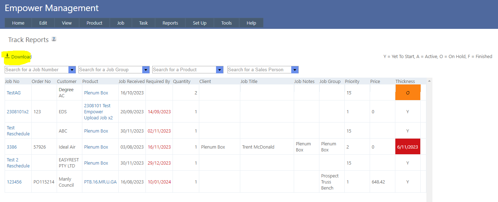Expand the Job Number search dropdown
This screenshot has width=498, height=202.
(72, 70)
